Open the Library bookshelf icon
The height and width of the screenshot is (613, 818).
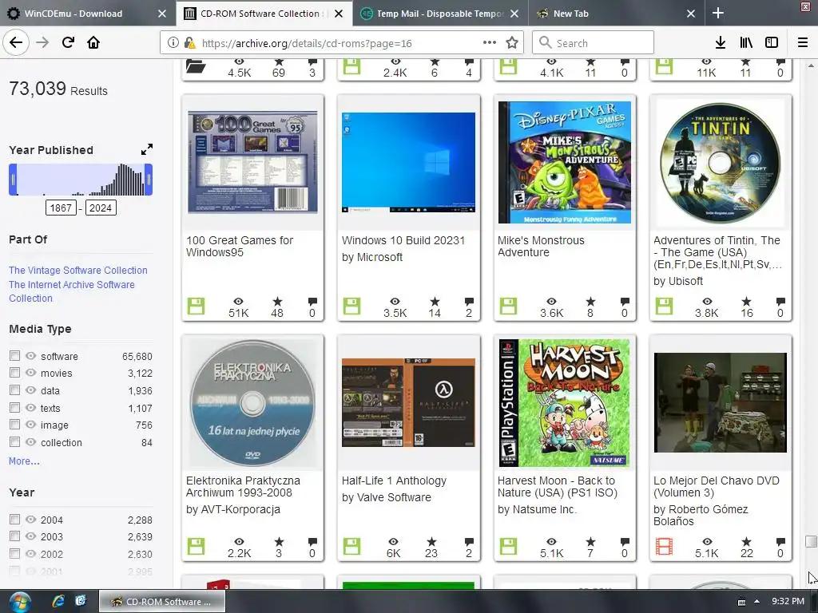pos(746,43)
